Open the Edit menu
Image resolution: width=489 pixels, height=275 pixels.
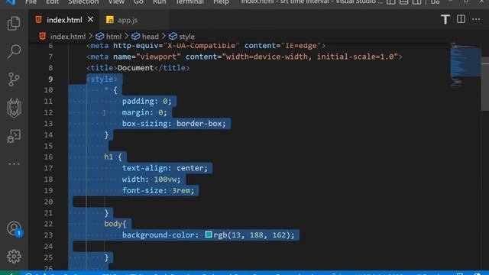(x=52, y=2)
